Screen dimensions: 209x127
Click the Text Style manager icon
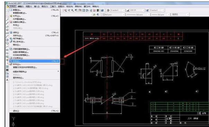coord(108,10)
